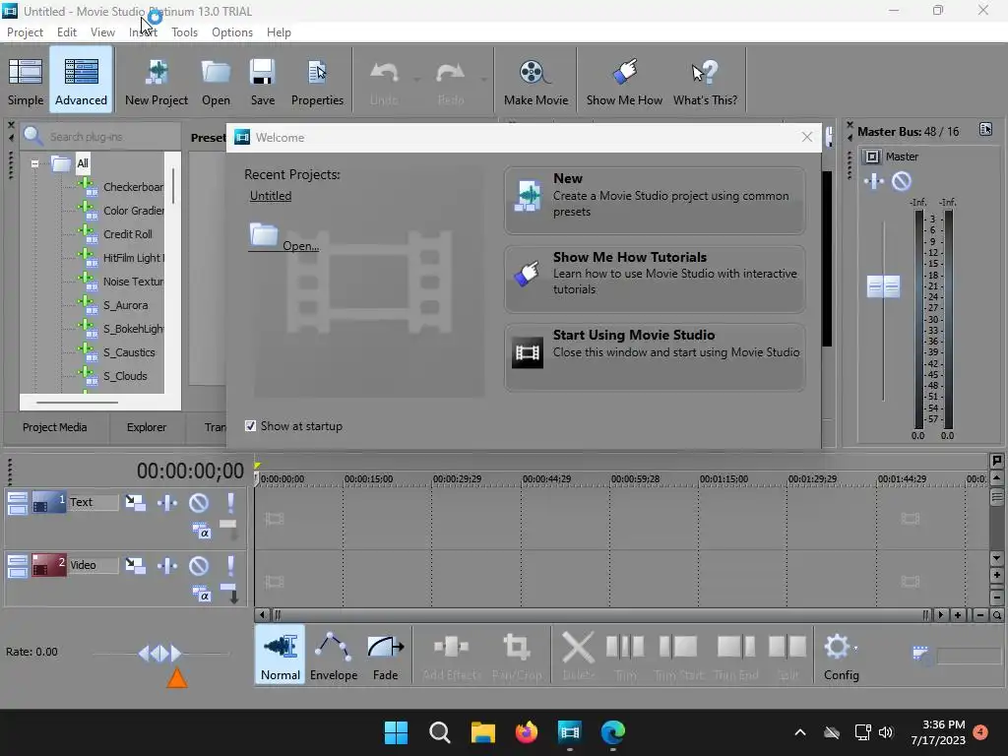This screenshot has width=1008, height=756.
Task: Open Track FX on the Video track
Action: coord(167,566)
